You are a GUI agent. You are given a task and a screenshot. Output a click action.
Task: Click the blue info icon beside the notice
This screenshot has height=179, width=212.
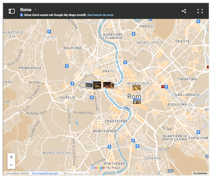[x=22, y=15]
